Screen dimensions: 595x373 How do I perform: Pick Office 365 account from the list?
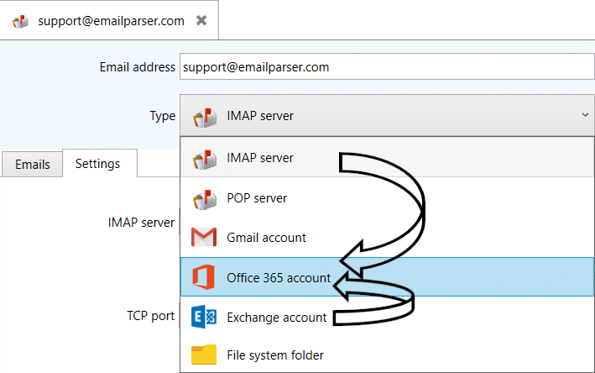click(387, 277)
